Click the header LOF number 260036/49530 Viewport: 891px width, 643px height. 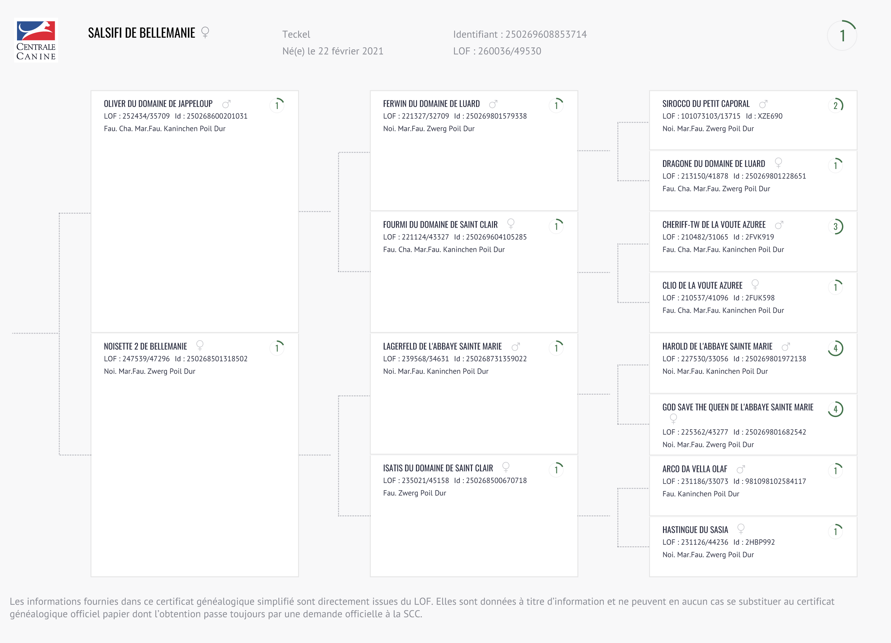pyautogui.click(x=509, y=51)
